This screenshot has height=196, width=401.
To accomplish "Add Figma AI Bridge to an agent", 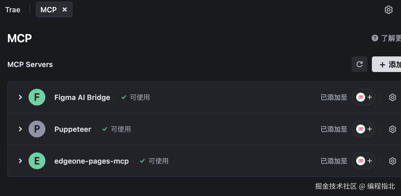I will coord(363,97).
